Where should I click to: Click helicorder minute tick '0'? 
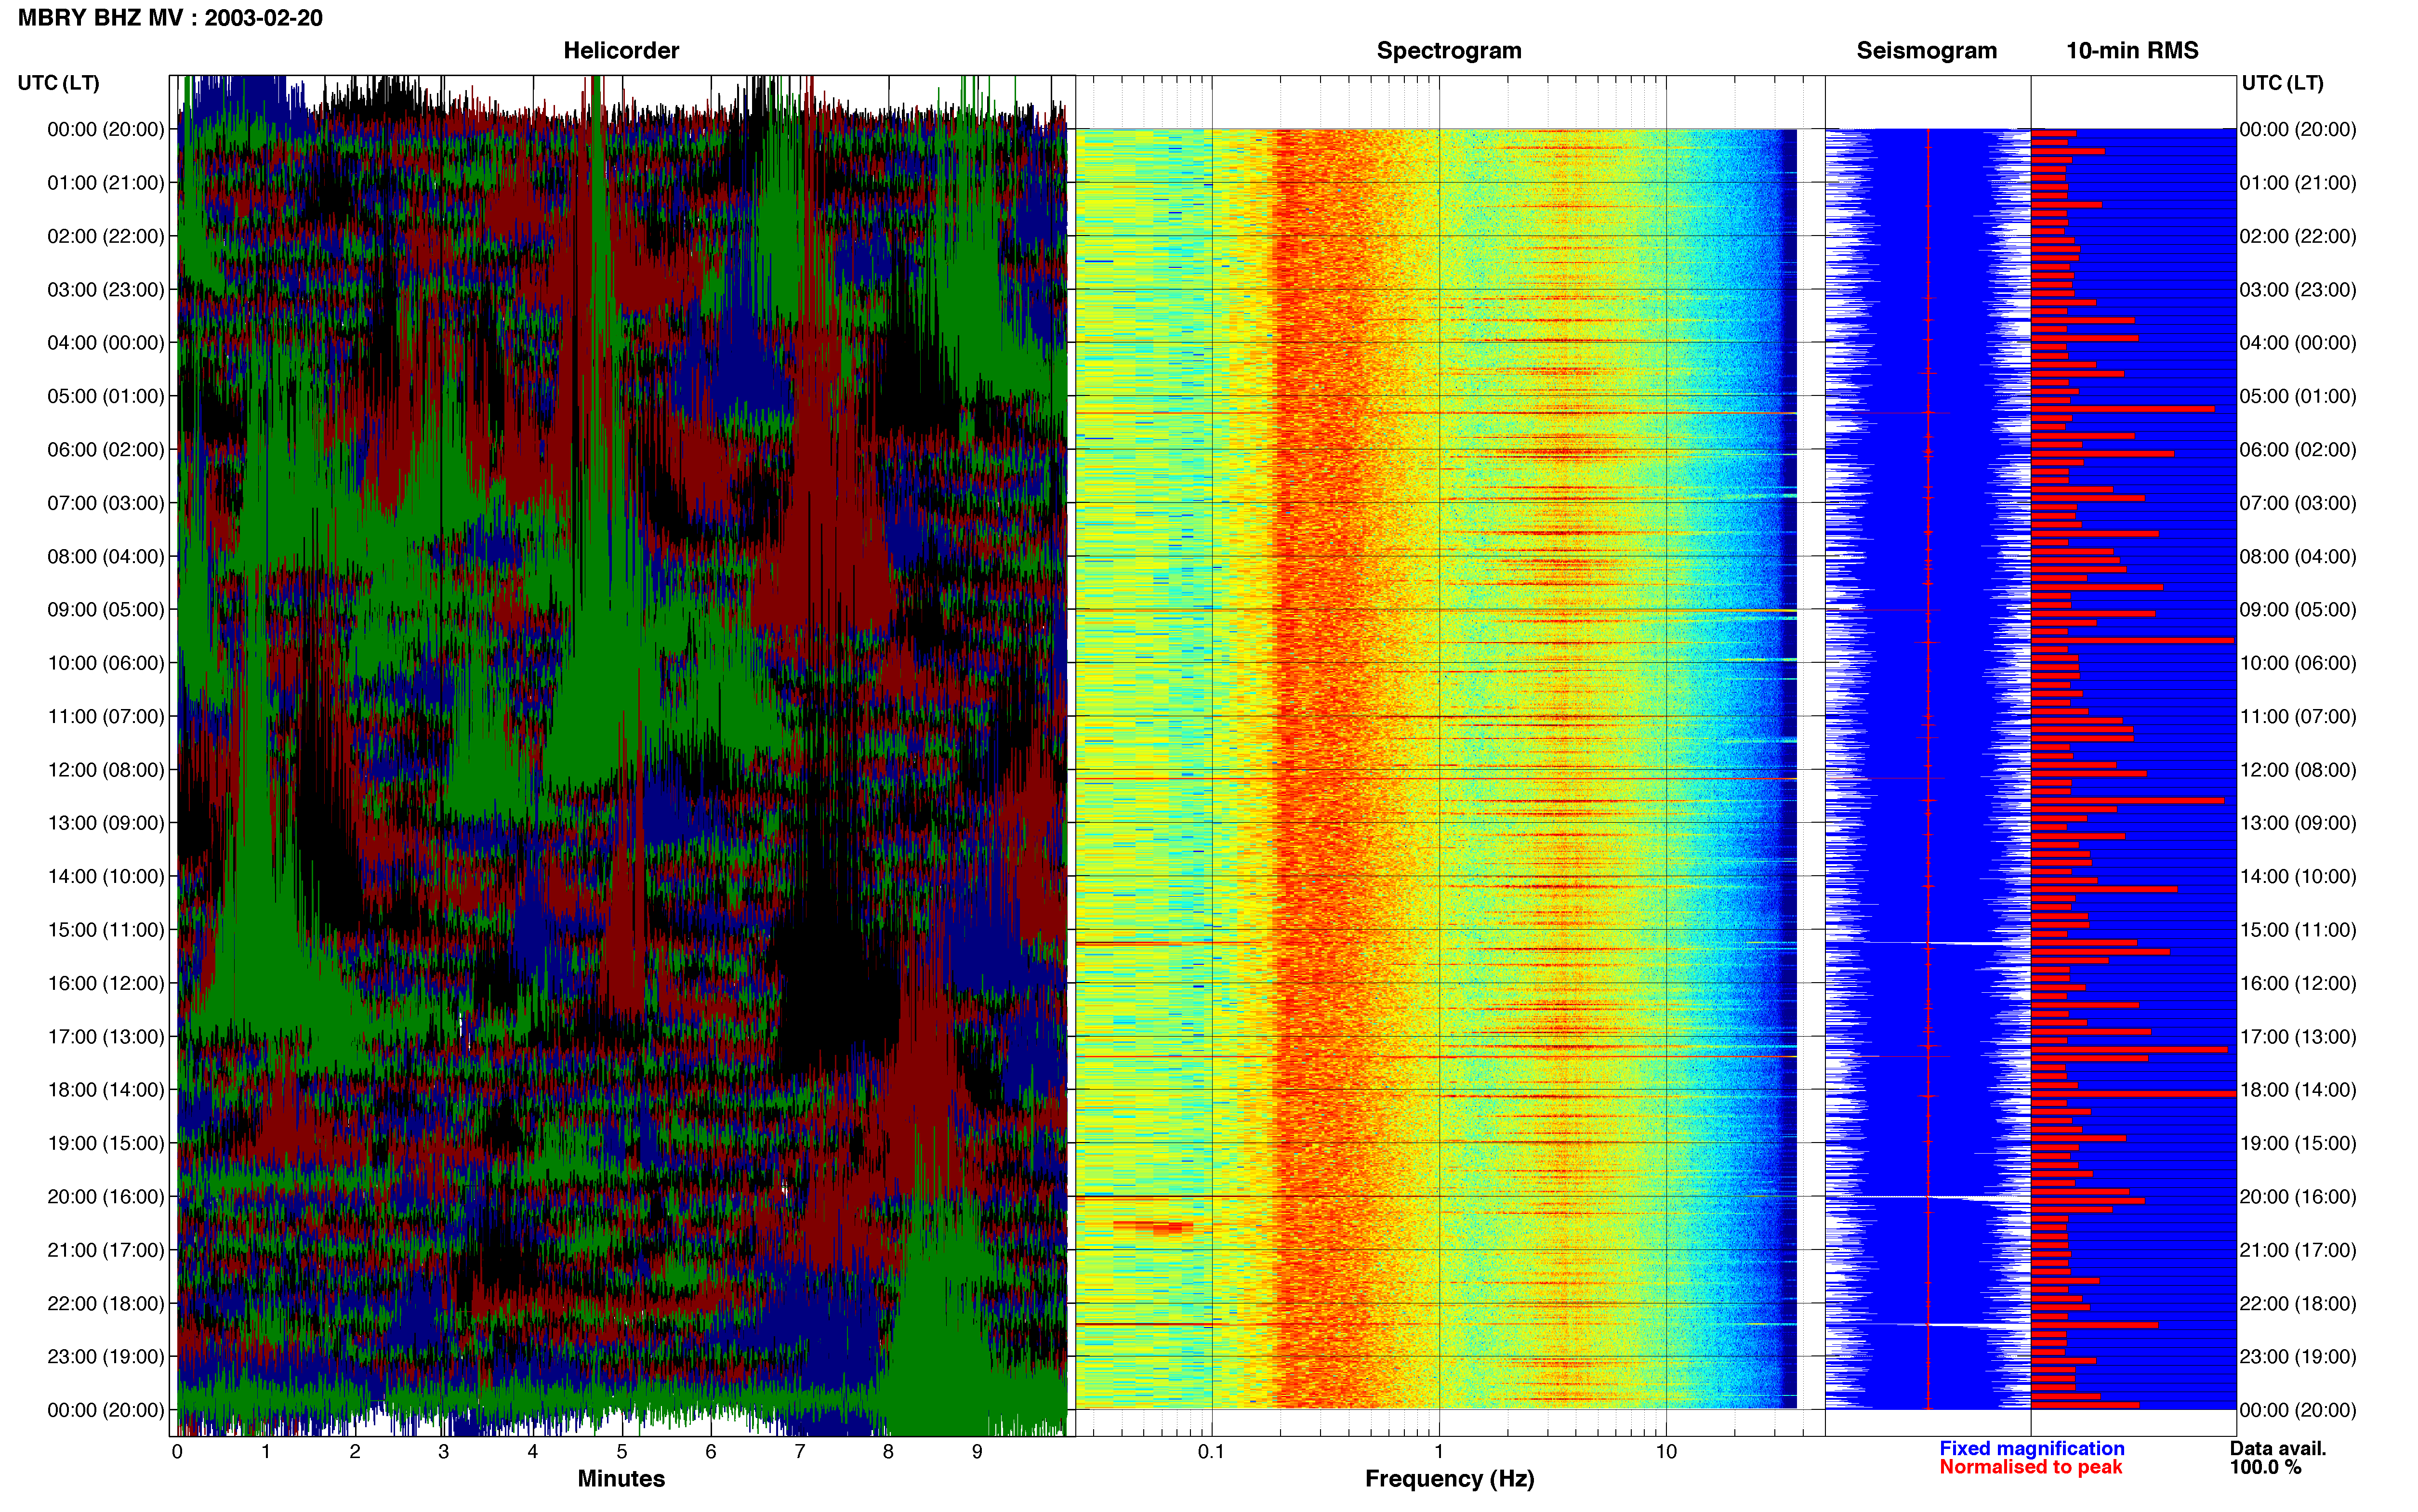click(177, 1452)
